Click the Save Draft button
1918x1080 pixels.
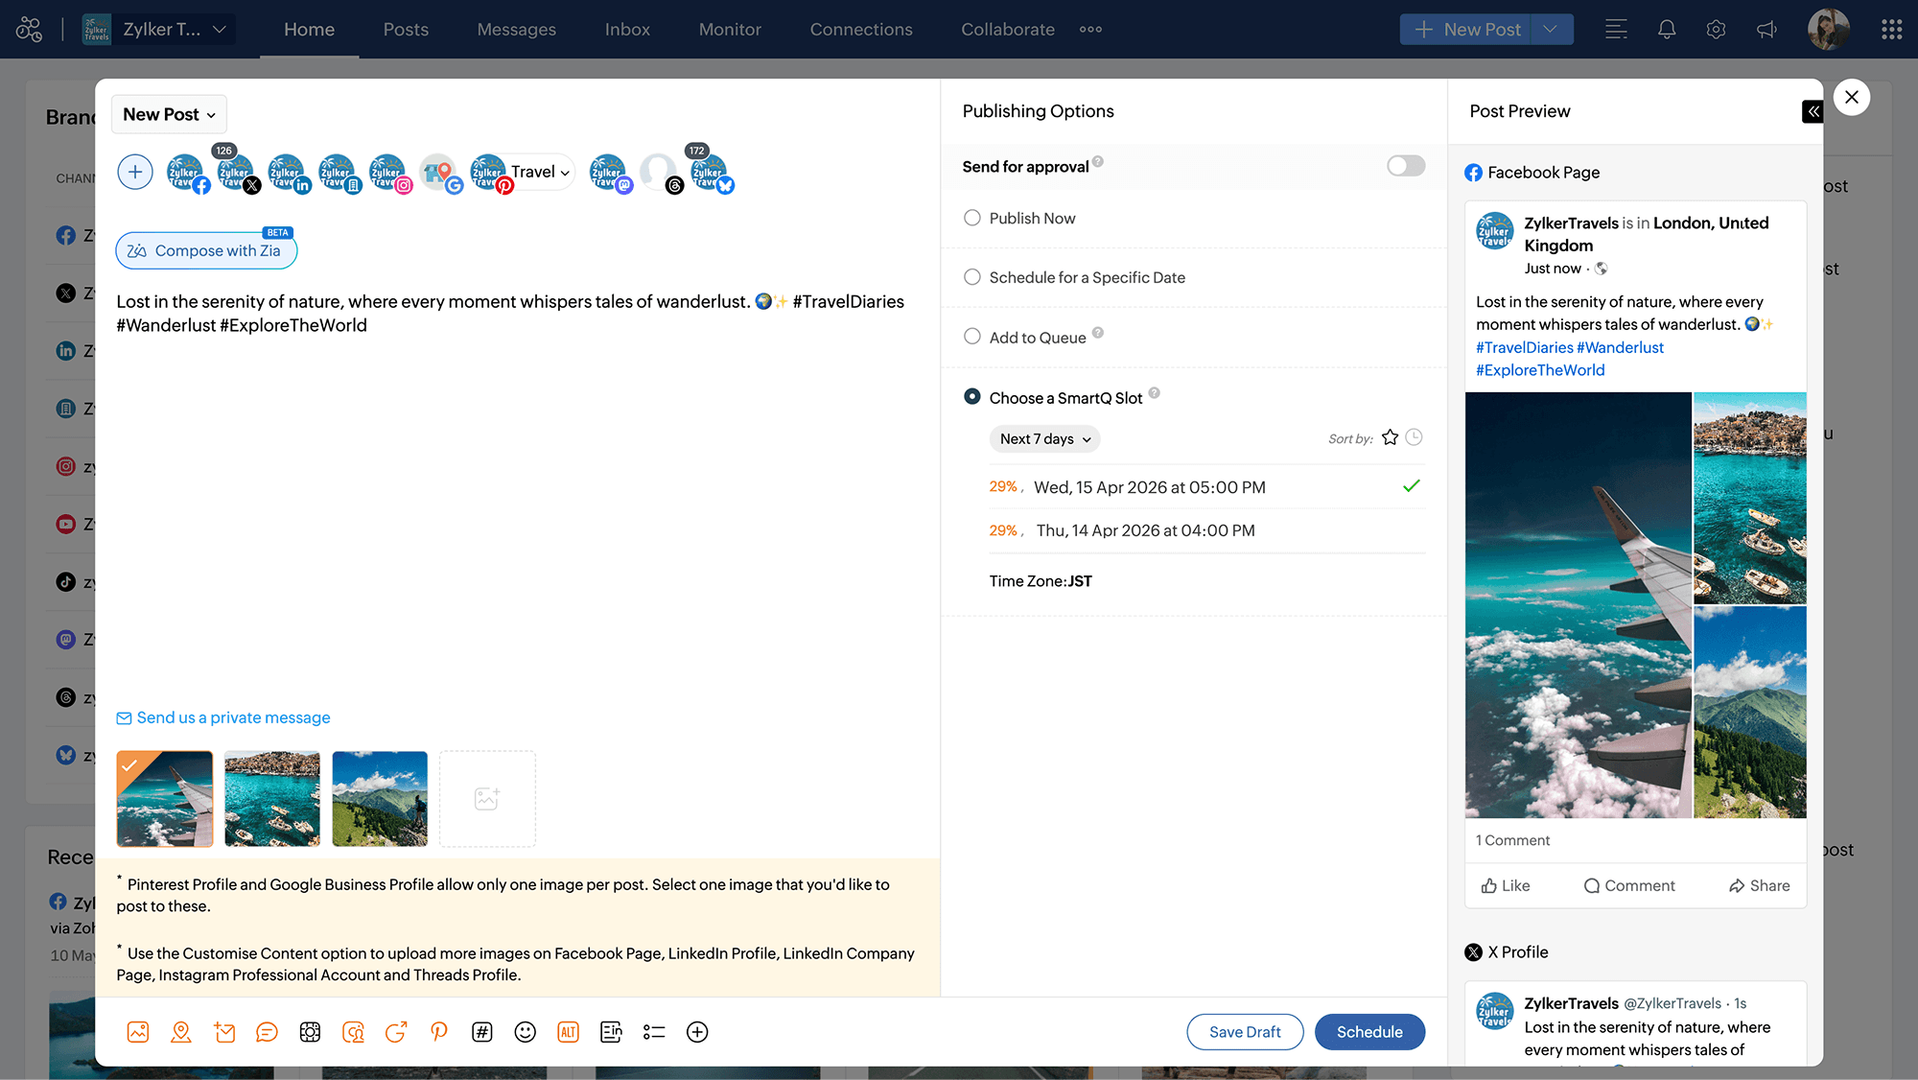1245,1032
